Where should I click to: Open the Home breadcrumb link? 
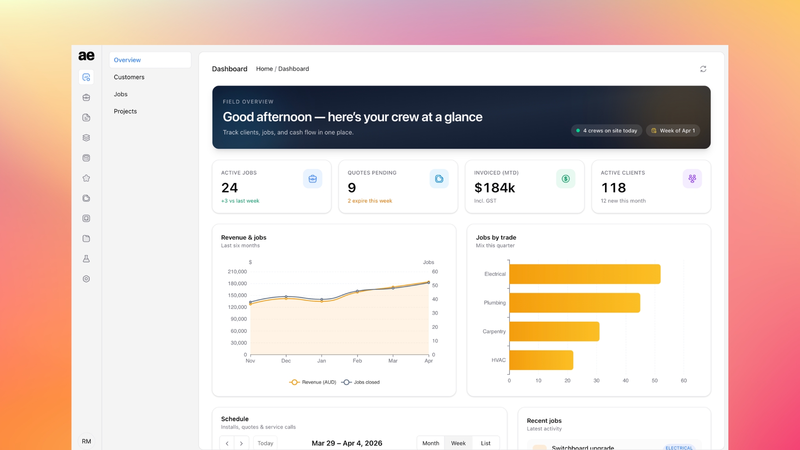click(x=265, y=69)
